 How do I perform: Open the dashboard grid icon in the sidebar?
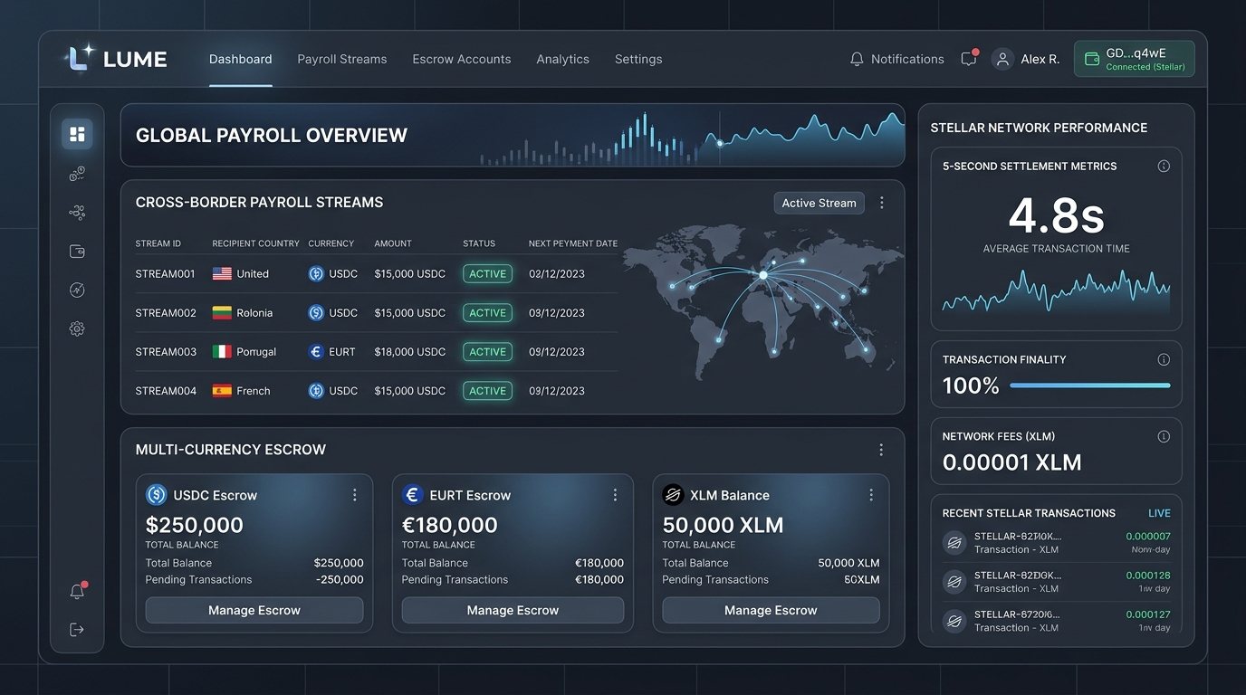click(77, 134)
